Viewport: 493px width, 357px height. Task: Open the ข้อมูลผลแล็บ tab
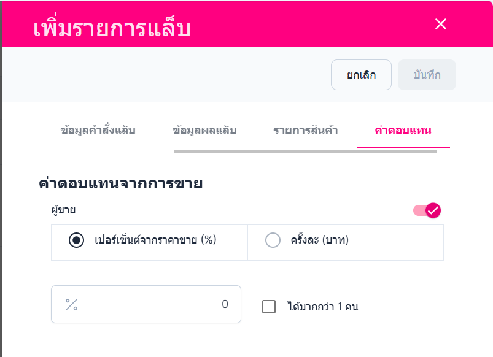[204, 130]
